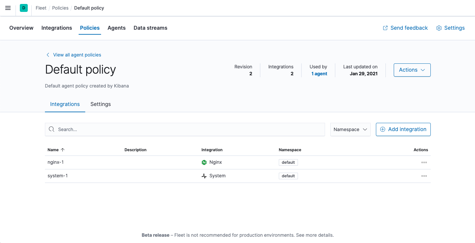Expand the Actions dropdown menu
The height and width of the screenshot is (243, 475).
[412, 70]
